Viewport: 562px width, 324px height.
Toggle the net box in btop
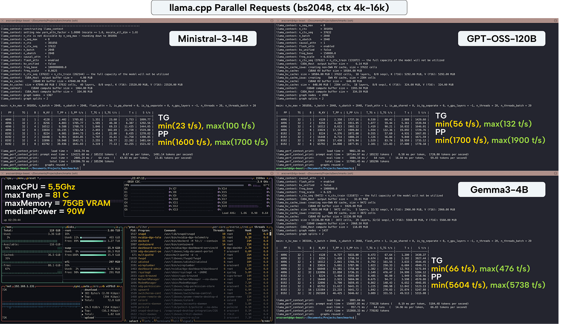[8, 286]
